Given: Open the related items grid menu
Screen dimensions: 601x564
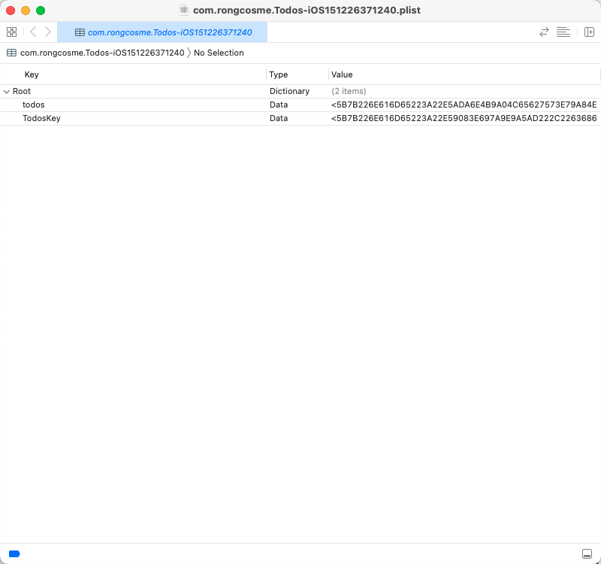Looking at the screenshot, I should tap(11, 32).
